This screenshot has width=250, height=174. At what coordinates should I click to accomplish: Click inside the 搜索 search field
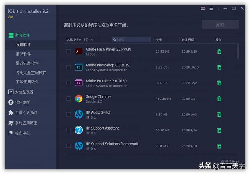point(131,40)
